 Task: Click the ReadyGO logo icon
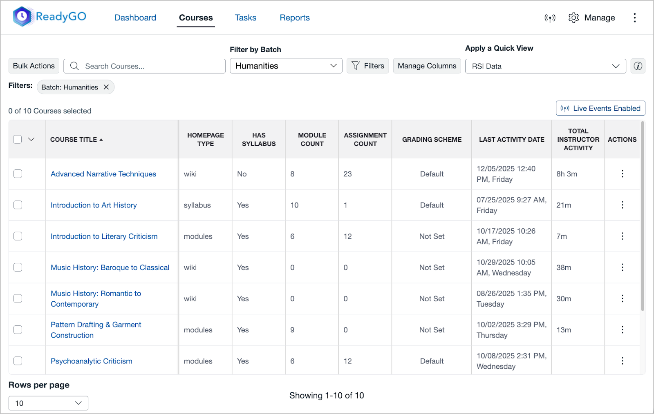pos(22,17)
